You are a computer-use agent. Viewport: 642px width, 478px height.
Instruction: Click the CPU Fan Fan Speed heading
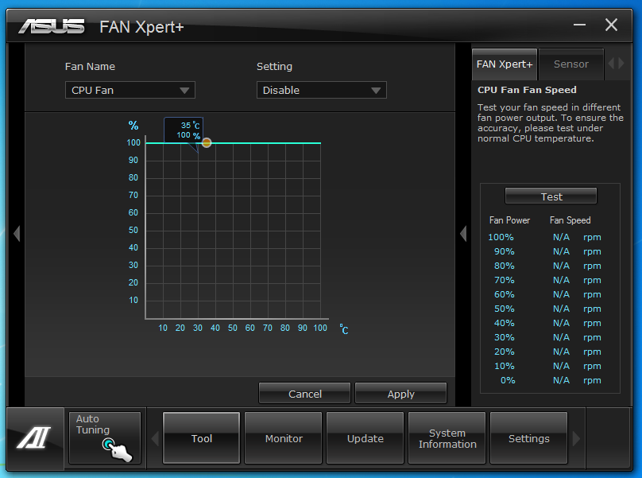coord(527,90)
